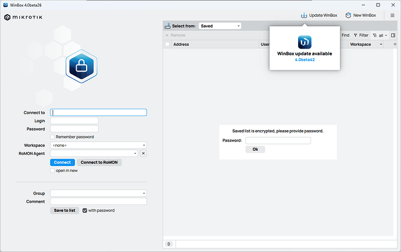Click the New WinBox label

364,15
